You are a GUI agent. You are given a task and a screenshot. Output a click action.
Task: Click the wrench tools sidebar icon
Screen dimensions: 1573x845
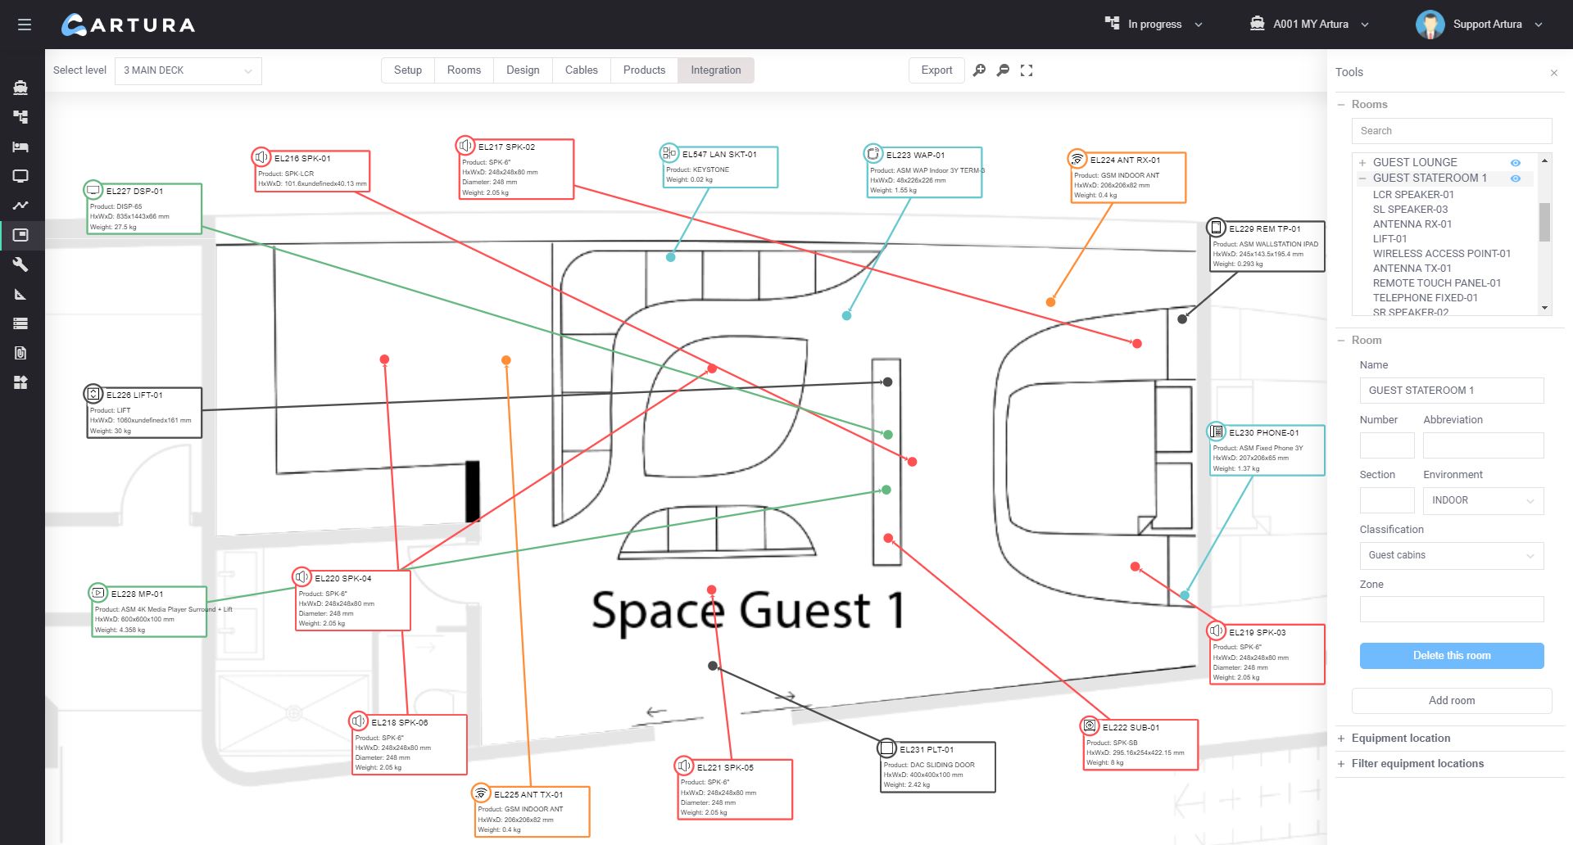tap(21, 264)
